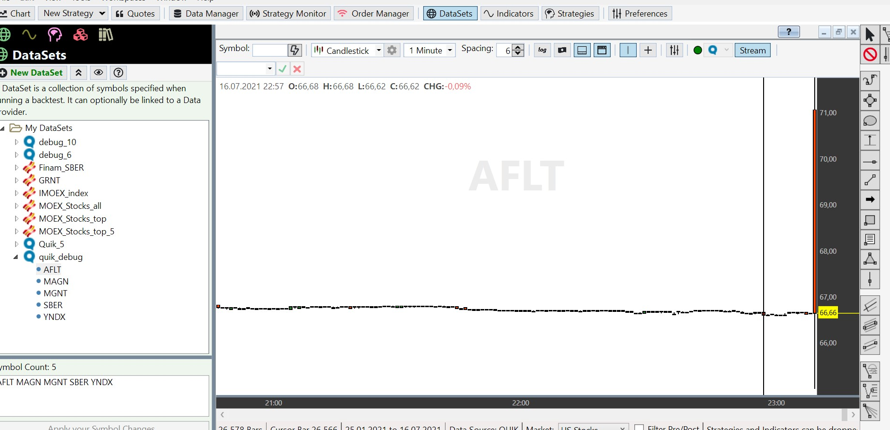Toggle the top chart header pane button
The width and height of the screenshot is (890, 430).
pyautogui.click(x=602, y=50)
